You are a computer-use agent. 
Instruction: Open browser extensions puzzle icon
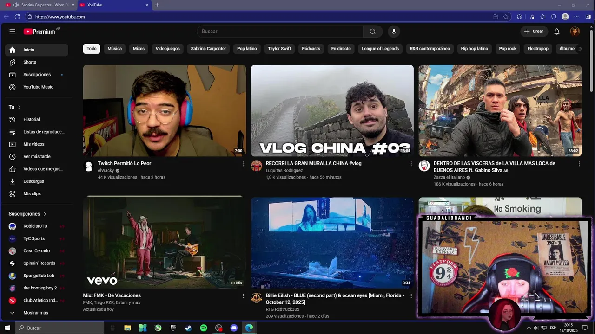click(x=519, y=17)
